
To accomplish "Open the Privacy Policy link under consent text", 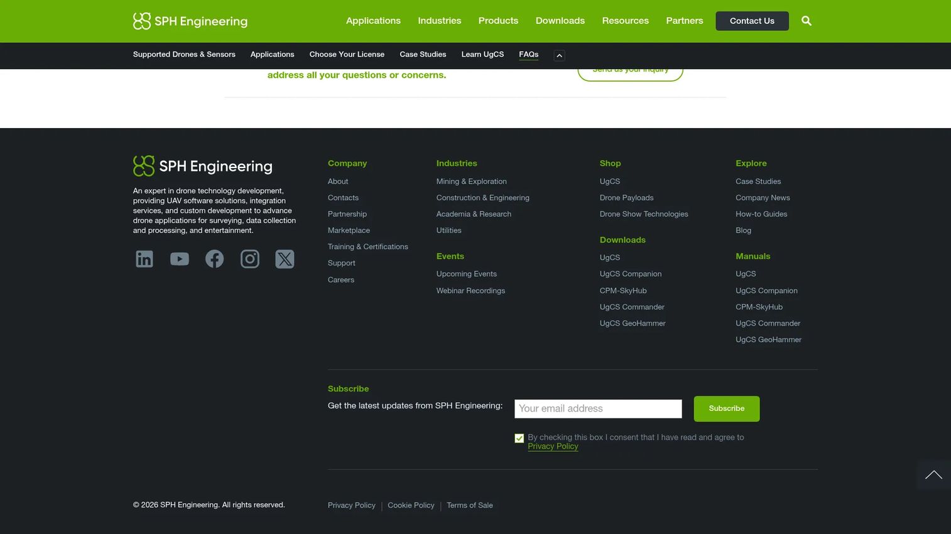I will point(553,447).
